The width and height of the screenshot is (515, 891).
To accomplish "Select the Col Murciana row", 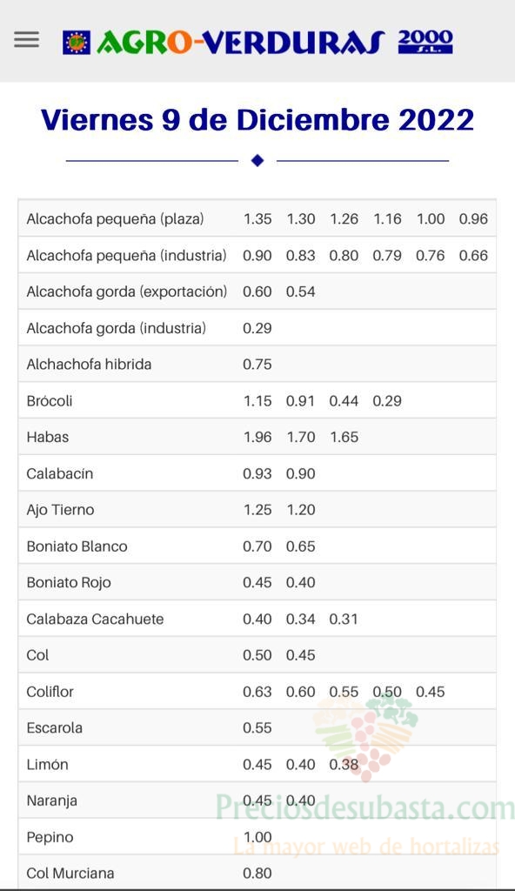I will click(257, 872).
